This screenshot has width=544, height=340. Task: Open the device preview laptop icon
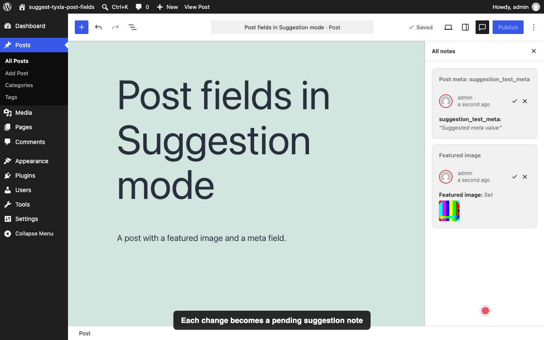pyautogui.click(x=448, y=27)
